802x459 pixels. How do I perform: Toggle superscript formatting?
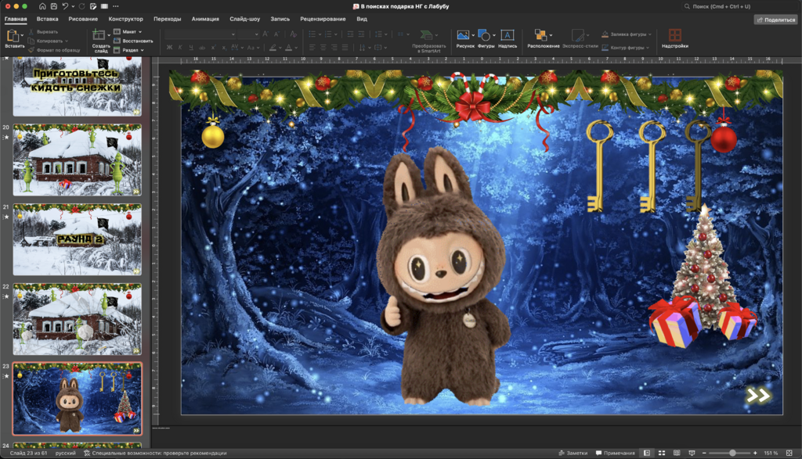click(x=213, y=48)
